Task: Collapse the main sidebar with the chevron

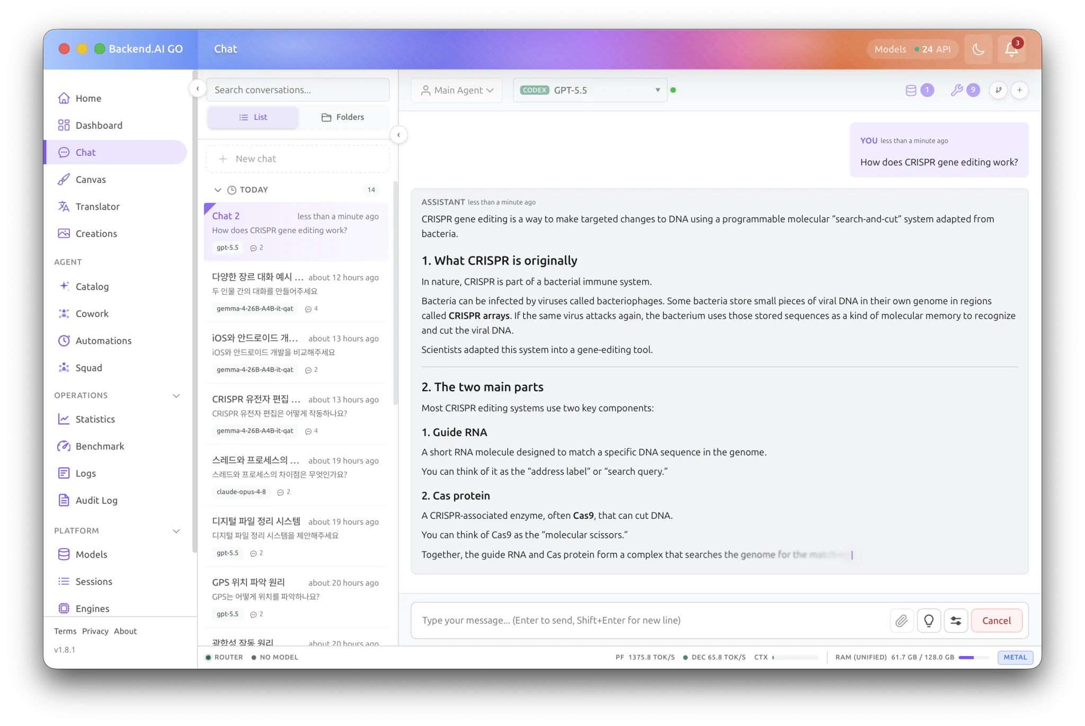Action: 198,88
